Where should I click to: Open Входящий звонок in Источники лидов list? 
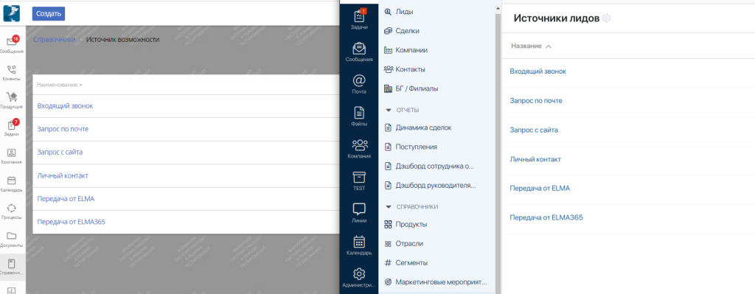coord(537,71)
